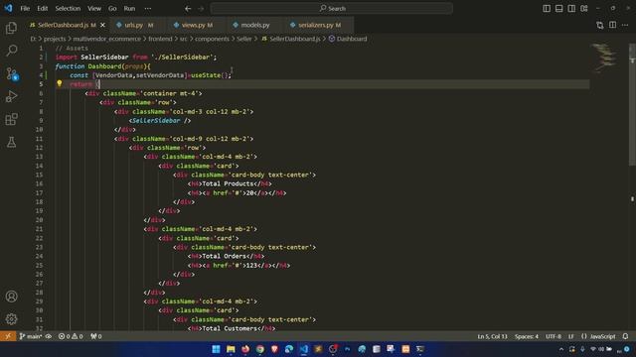This screenshot has height=357, width=636.
Task: Click the SellerDashboard.js breadcrumb
Action: [x=291, y=39]
